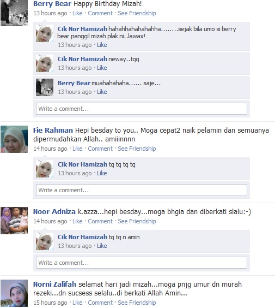Screen dimensions: 275x308
Task: Open Noor Adniza's family profile picture
Action: click(14, 221)
